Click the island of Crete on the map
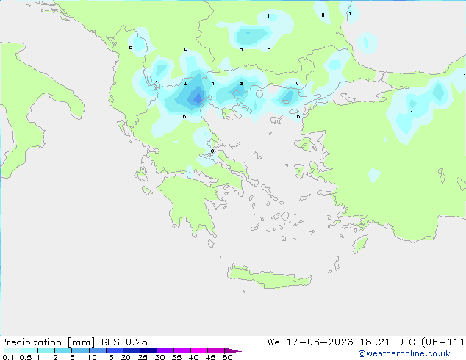 coord(269,276)
